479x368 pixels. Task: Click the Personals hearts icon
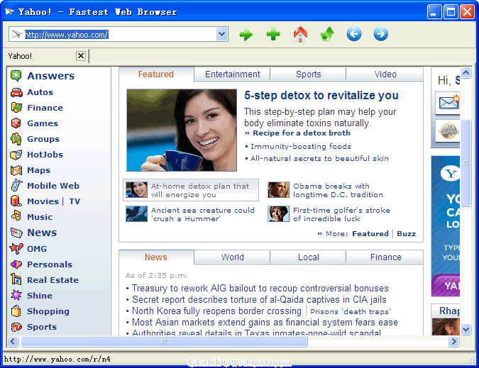coord(16,264)
